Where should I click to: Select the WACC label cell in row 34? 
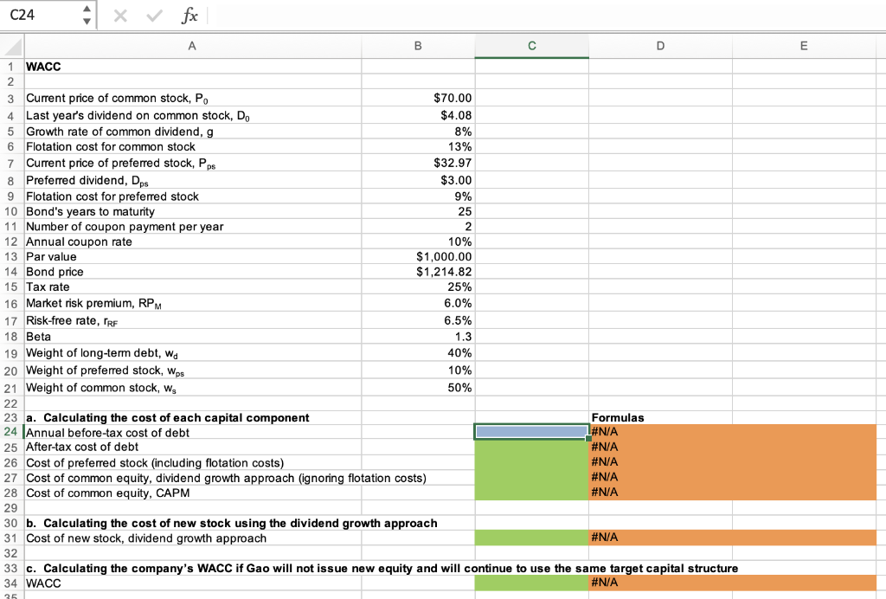pos(192,583)
